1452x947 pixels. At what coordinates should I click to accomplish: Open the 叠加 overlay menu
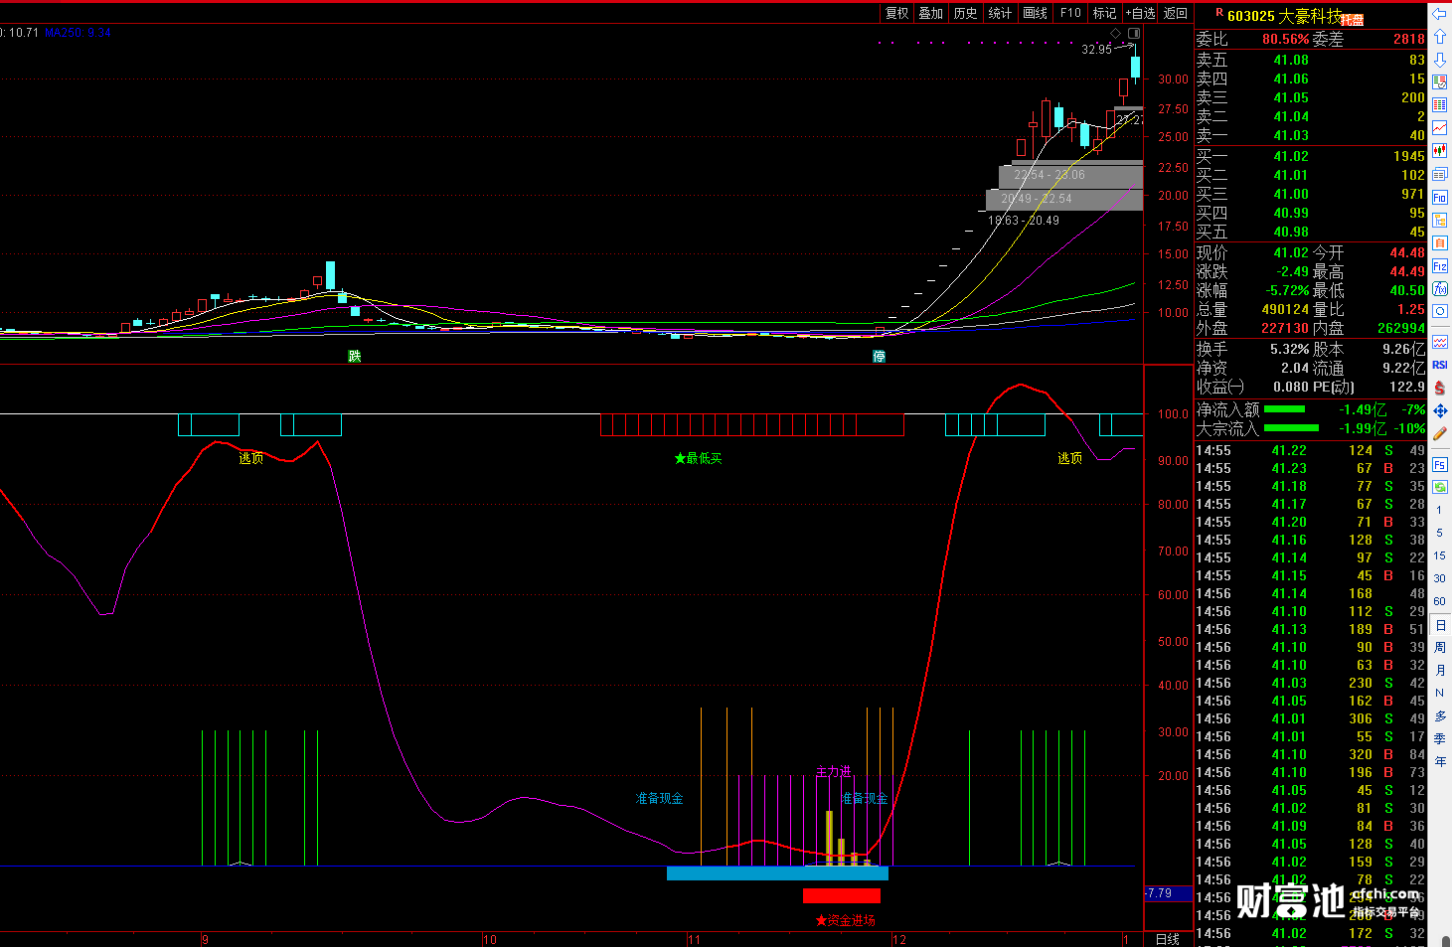click(931, 13)
